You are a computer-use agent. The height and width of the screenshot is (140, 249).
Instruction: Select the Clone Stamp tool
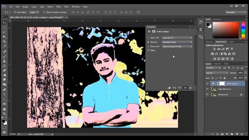coord(4,61)
